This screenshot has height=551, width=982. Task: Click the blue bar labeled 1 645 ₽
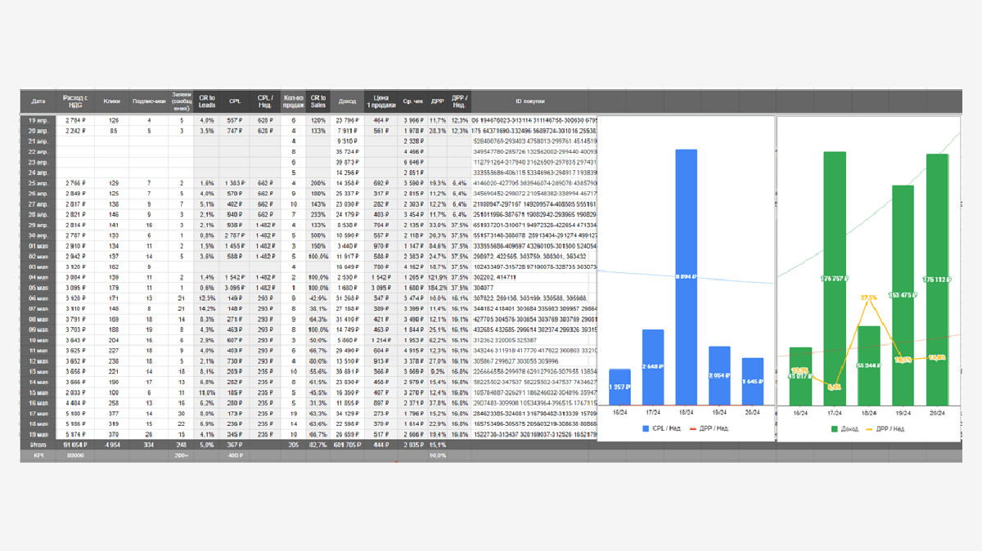(751, 382)
